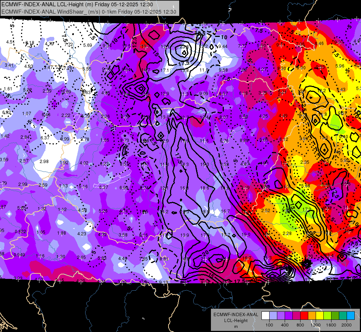Click the grid value 3.78
Viewport: 361px width, 332px height.
85,139
